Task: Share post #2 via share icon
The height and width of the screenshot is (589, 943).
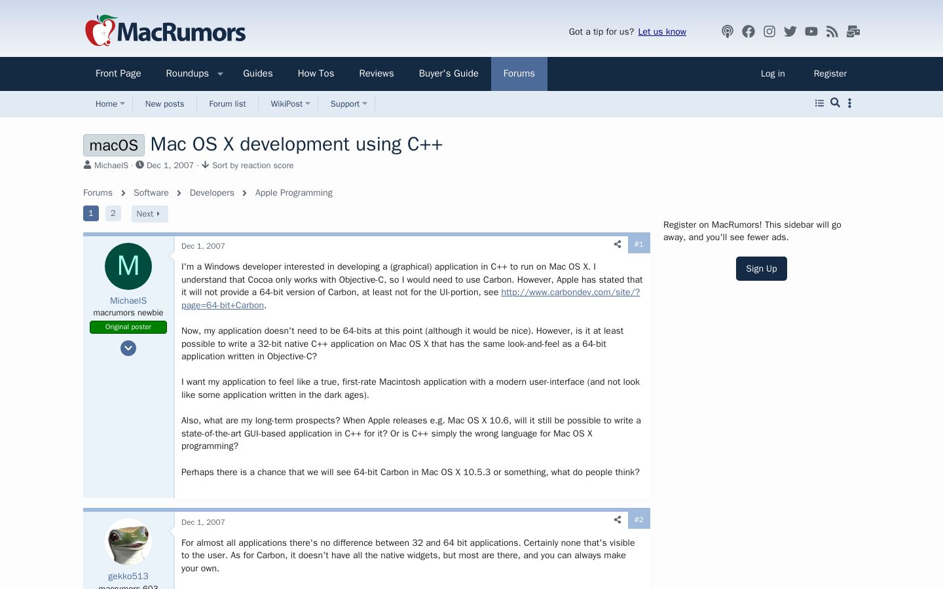Action: click(x=618, y=520)
